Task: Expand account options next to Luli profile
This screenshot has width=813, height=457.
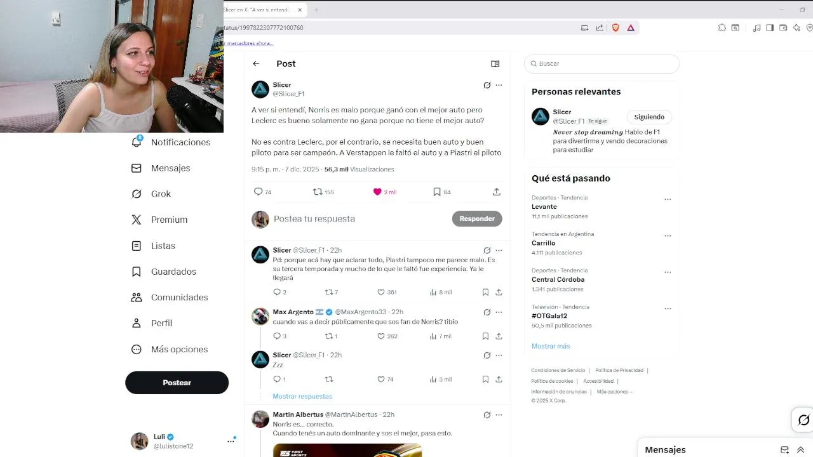Action: coord(231,441)
